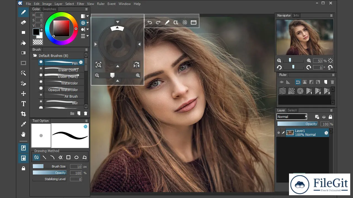
Task: Toggle the magnet snap-off icon in Ruler panel
Action: pos(298,82)
